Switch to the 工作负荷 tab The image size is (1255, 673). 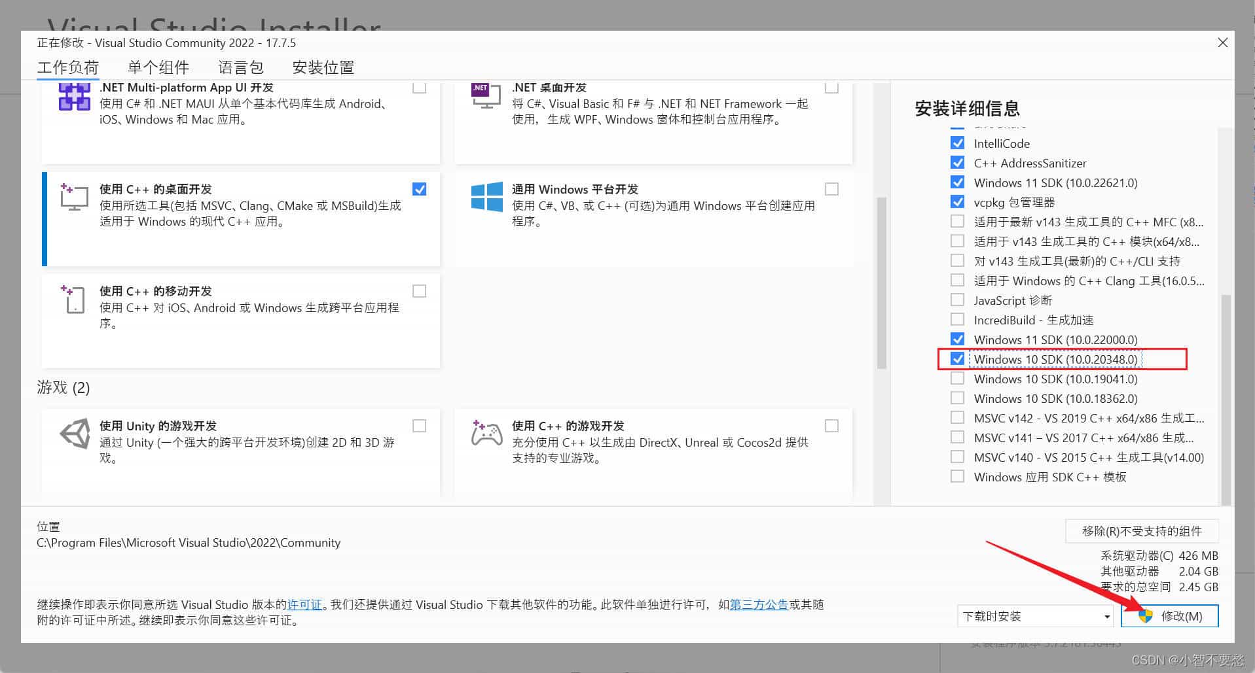click(x=68, y=67)
